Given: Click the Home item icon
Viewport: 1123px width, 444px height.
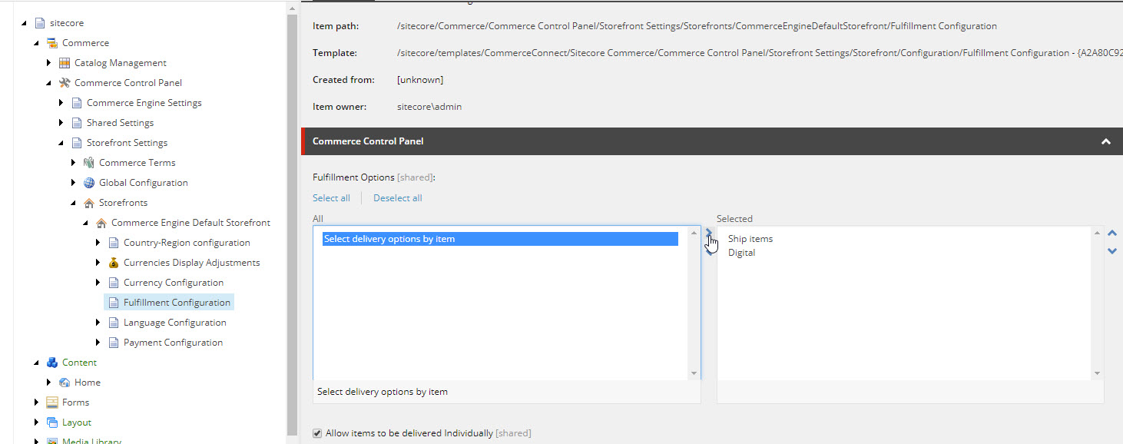Looking at the screenshot, I should (x=65, y=383).
